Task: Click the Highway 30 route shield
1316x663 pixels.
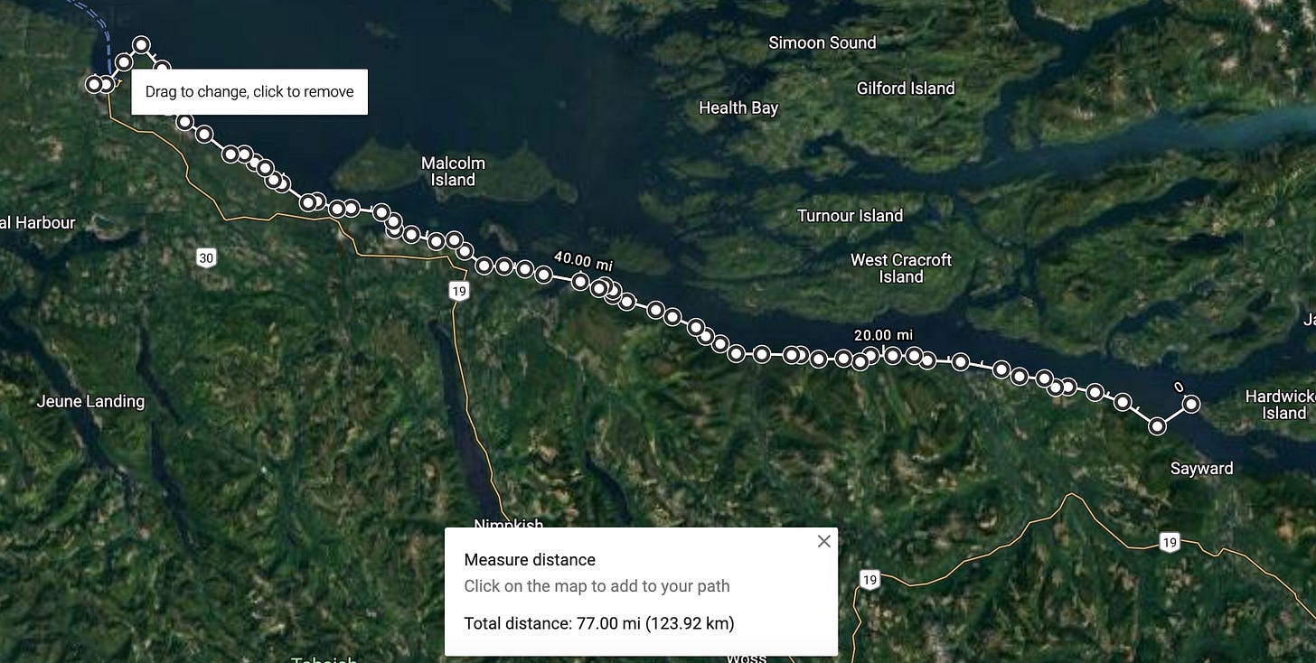Action: click(206, 258)
